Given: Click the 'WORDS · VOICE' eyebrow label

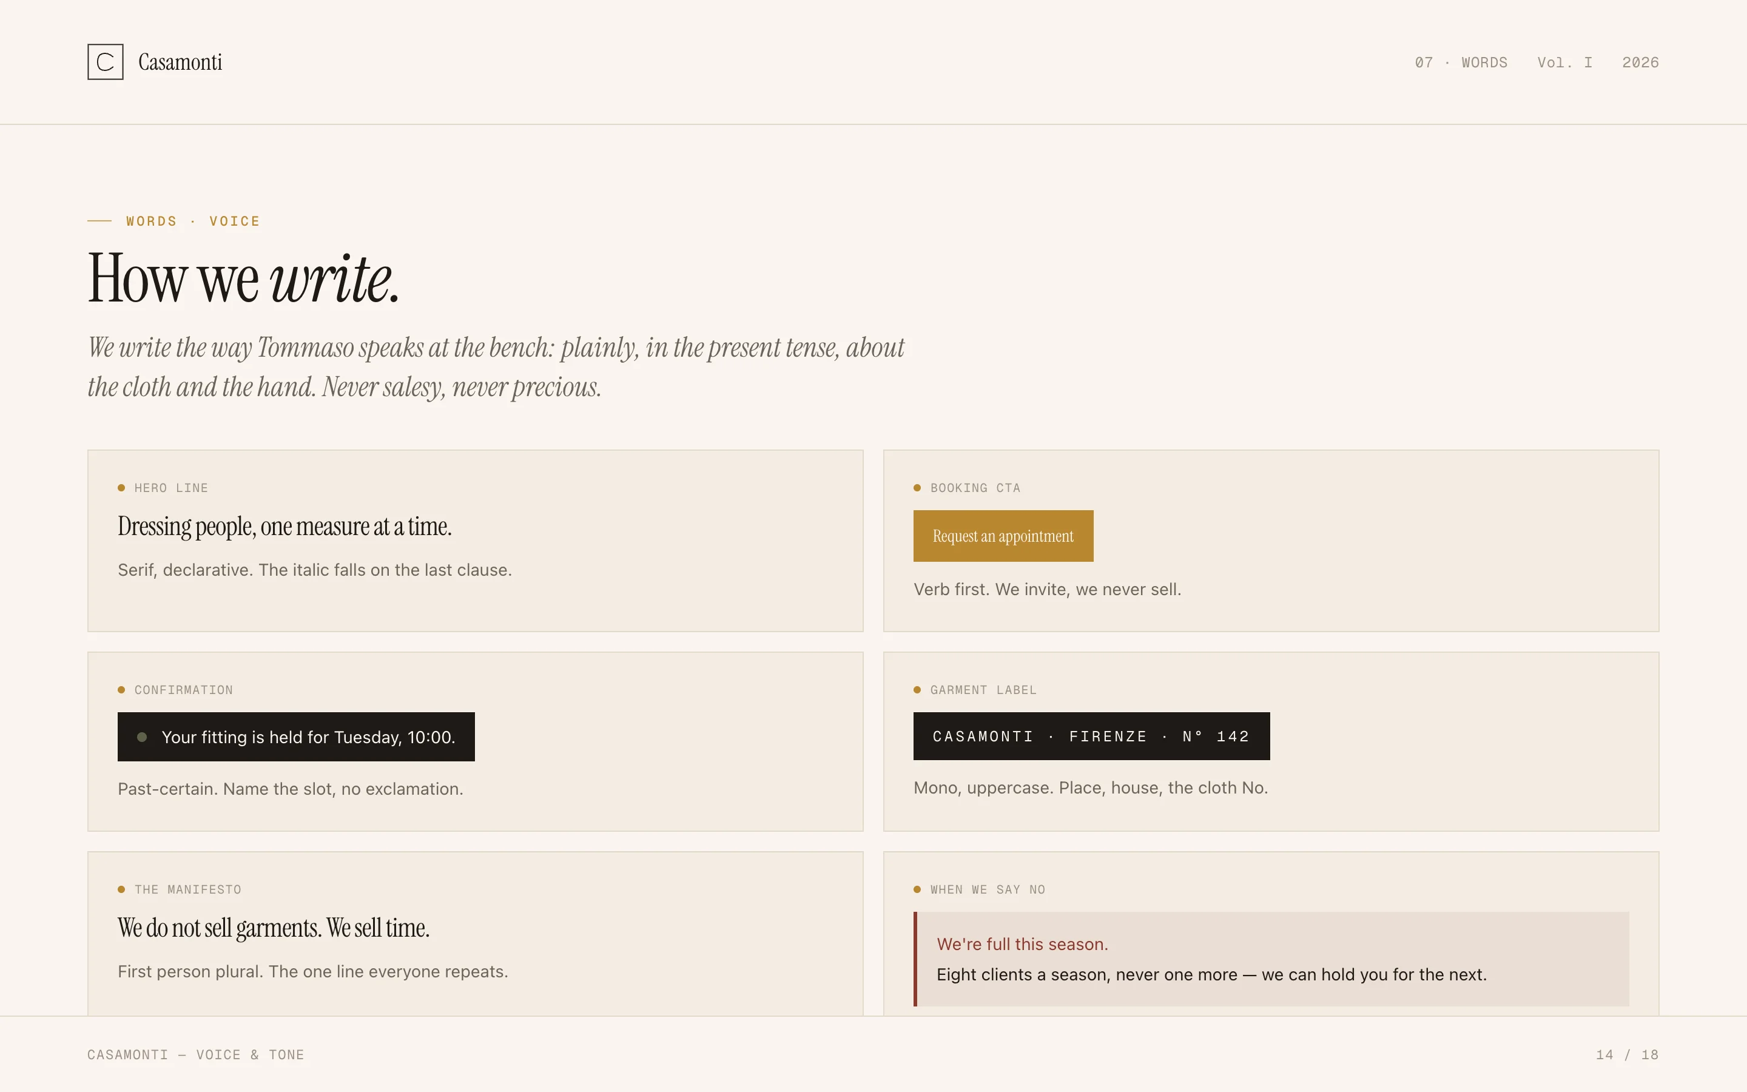Looking at the screenshot, I should tap(193, 221).
